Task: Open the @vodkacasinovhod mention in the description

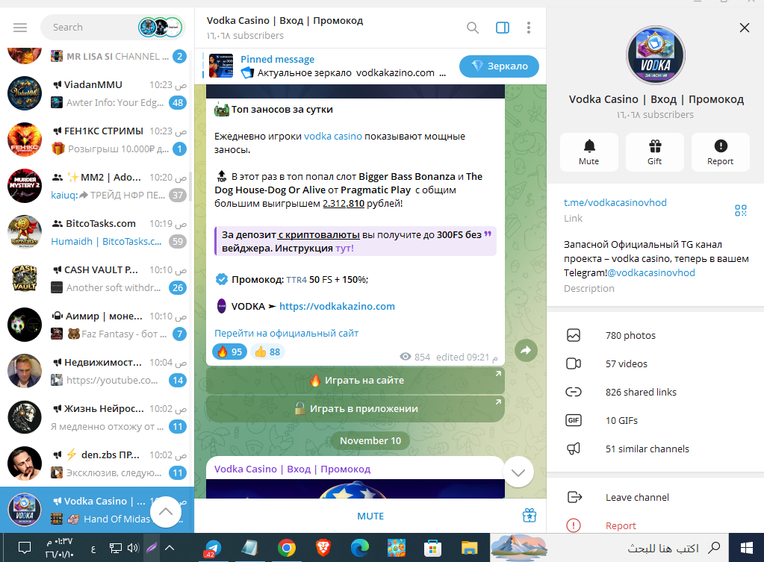Action: click(x=651, y=272)
